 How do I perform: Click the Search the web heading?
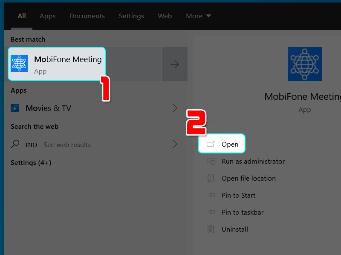[x=35, y=126]
